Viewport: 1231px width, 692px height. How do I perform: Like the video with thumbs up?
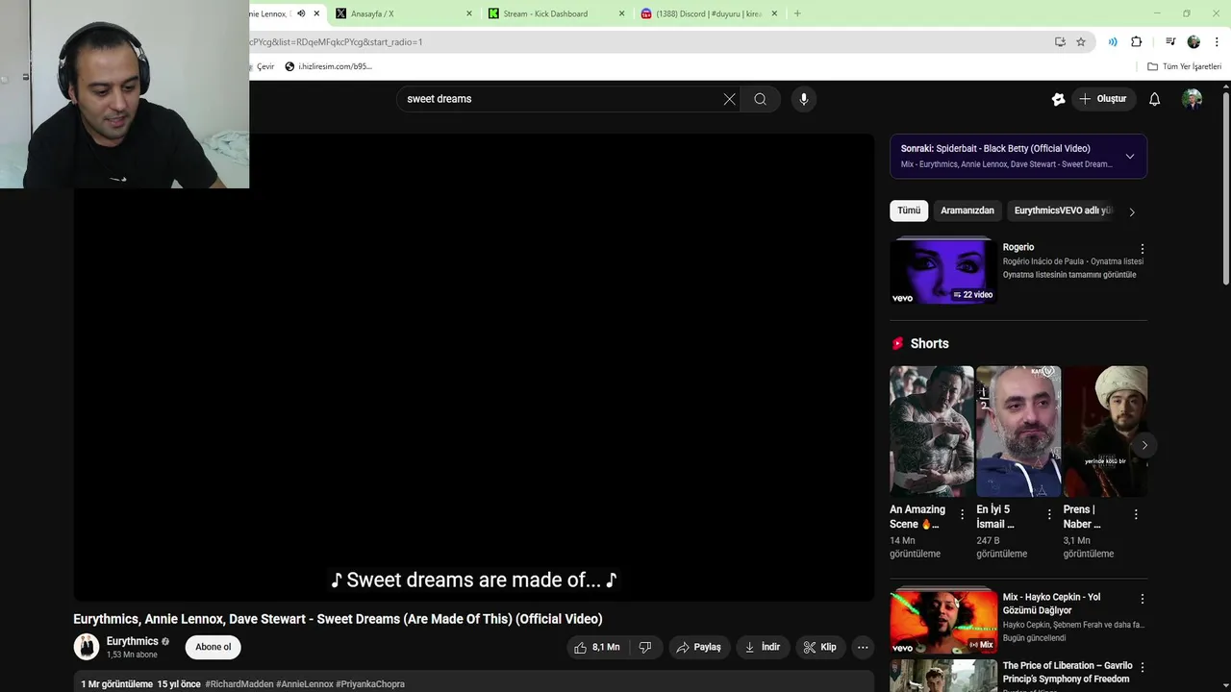[596, 648]
